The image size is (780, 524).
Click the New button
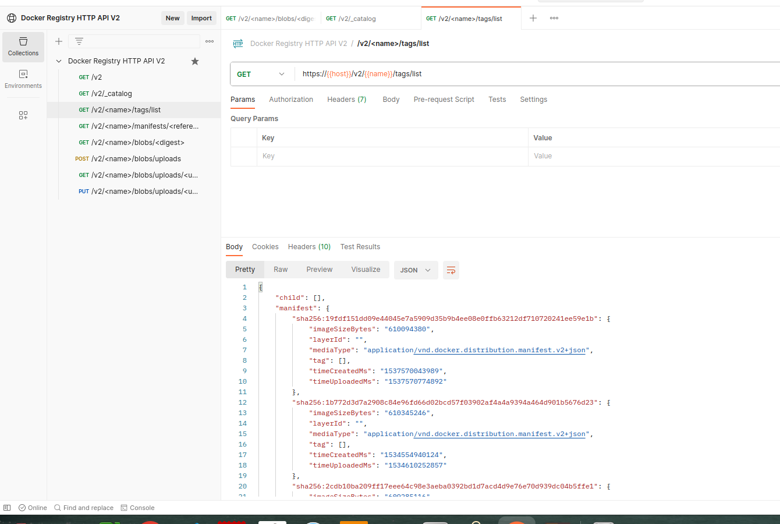click(172, 18)
